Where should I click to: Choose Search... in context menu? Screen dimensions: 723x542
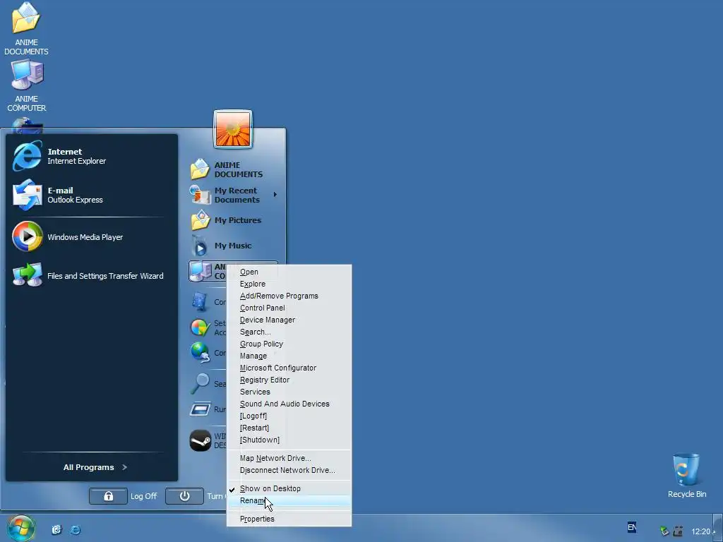289,332
